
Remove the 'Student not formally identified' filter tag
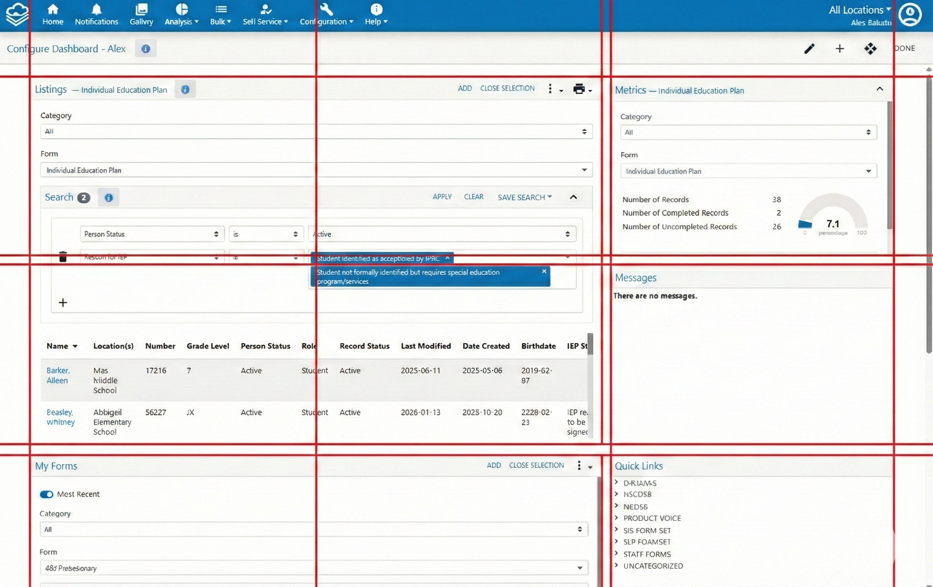[544, 271]
